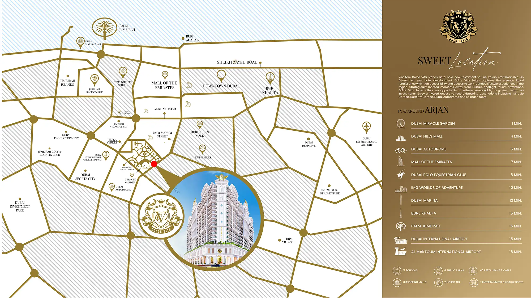Click the polo rider icon in list
531x298 pixels.
click(x=401, y=174)
